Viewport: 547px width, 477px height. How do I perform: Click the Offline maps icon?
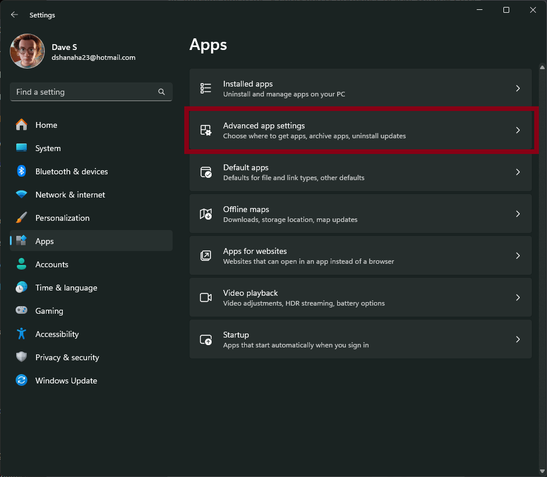[x=205, y=214]
